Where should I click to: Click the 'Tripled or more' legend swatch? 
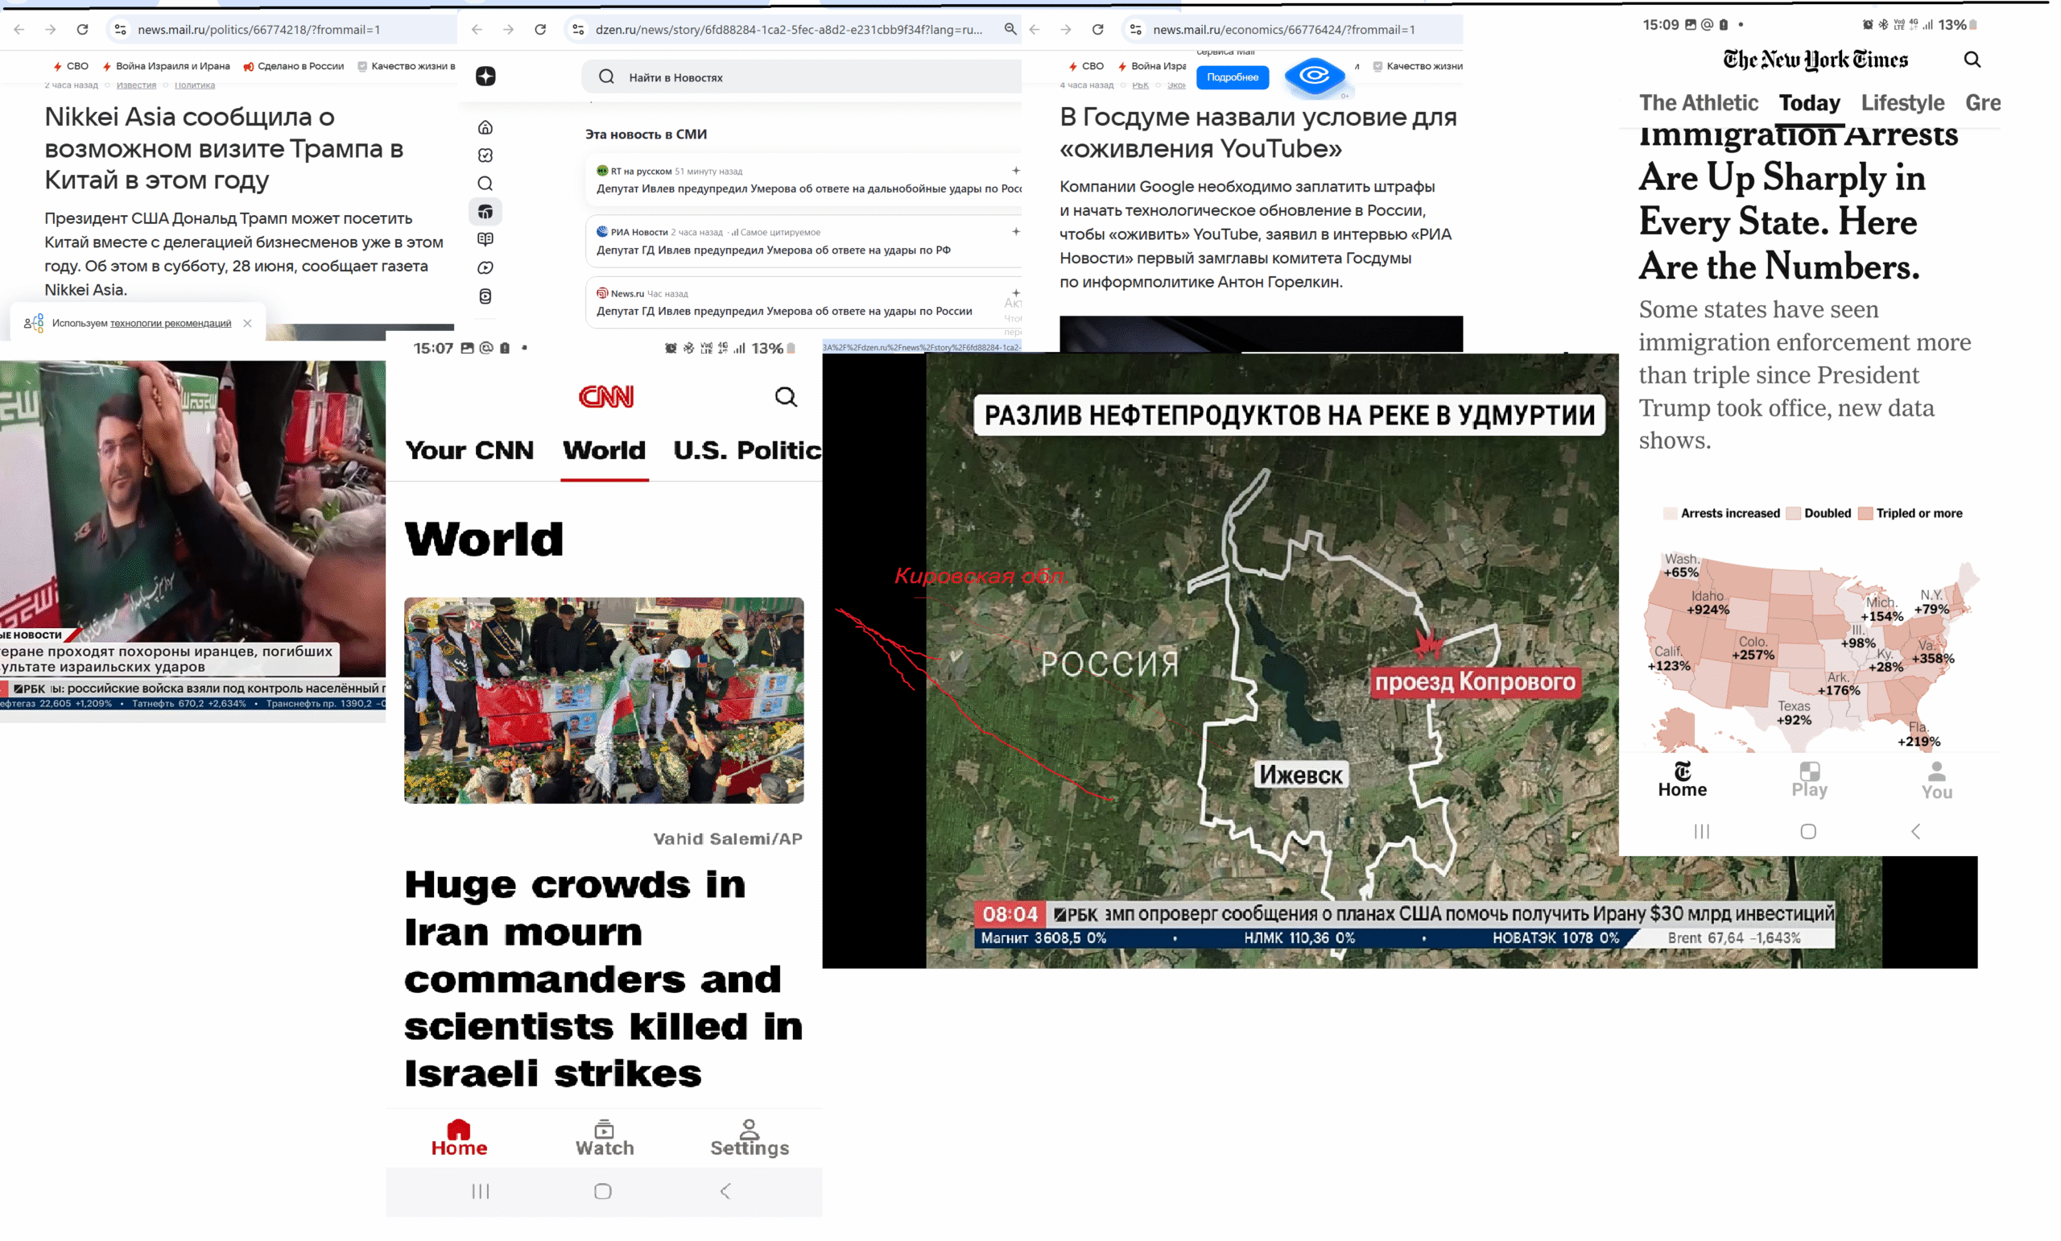1865,514
